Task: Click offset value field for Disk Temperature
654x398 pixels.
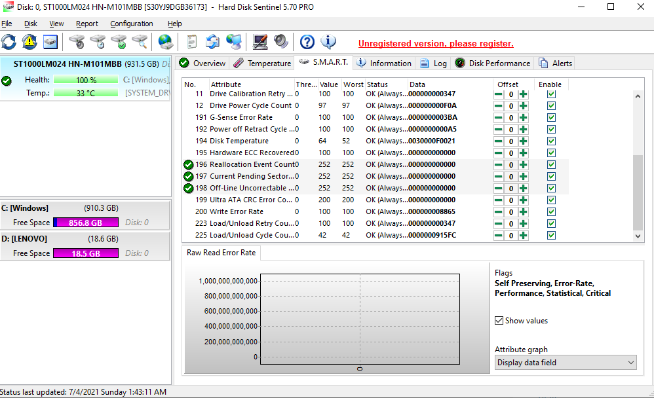Action: point(511,141)
